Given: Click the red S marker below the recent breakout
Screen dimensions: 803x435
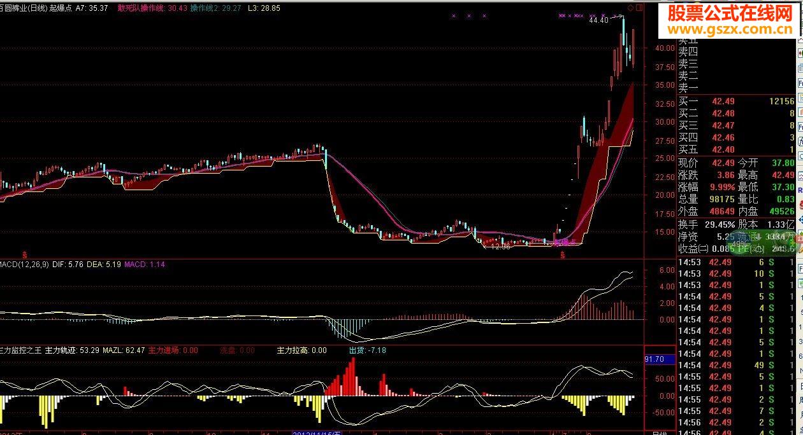Looking at the screenshot, I should [563, 255].
